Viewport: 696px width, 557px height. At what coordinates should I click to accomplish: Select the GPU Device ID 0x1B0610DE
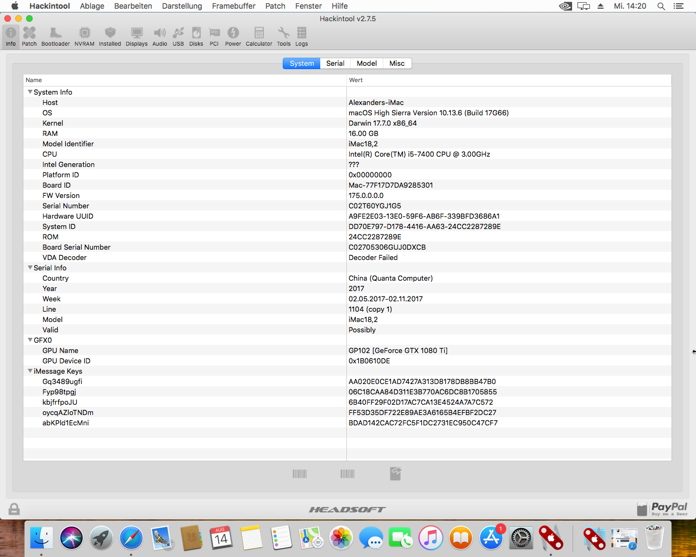pos(369,361)
